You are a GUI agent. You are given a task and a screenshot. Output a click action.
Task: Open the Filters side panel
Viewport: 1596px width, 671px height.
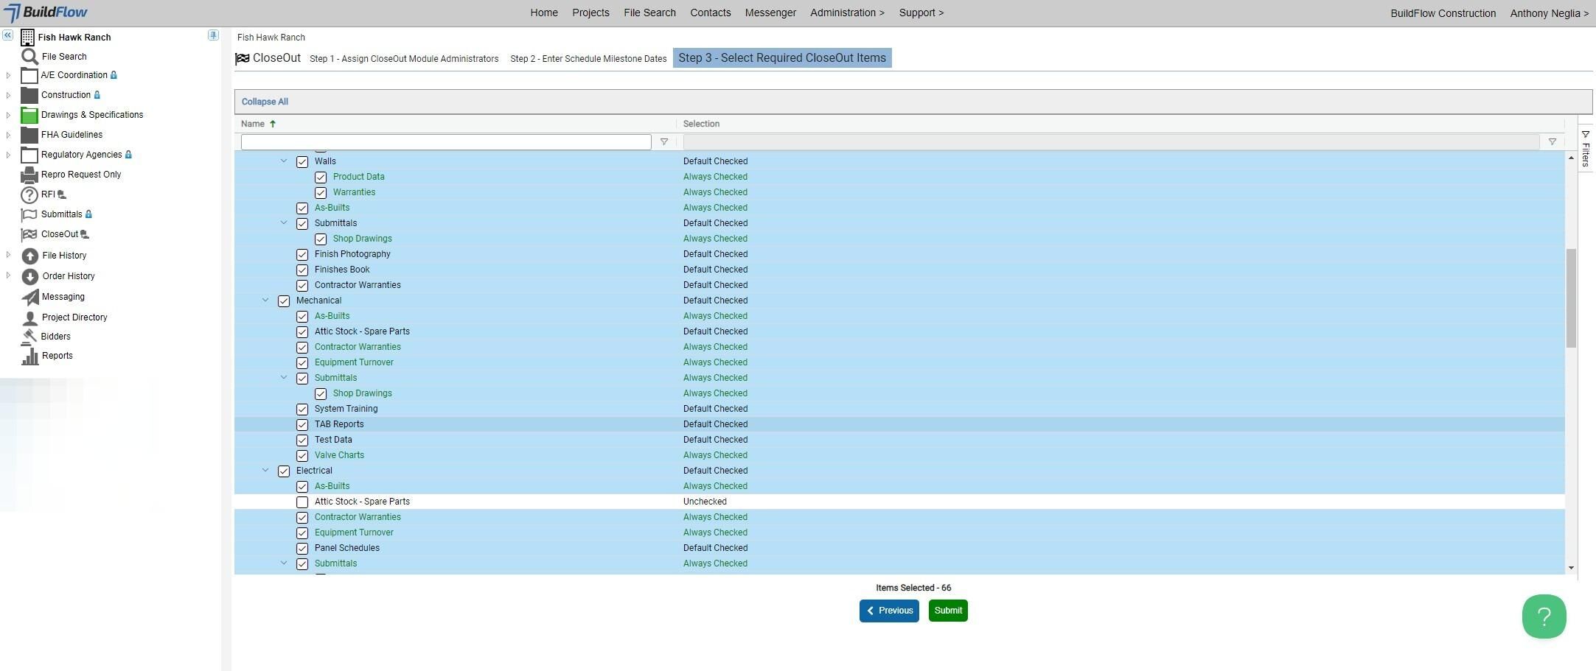click(x=1586, y=150)
